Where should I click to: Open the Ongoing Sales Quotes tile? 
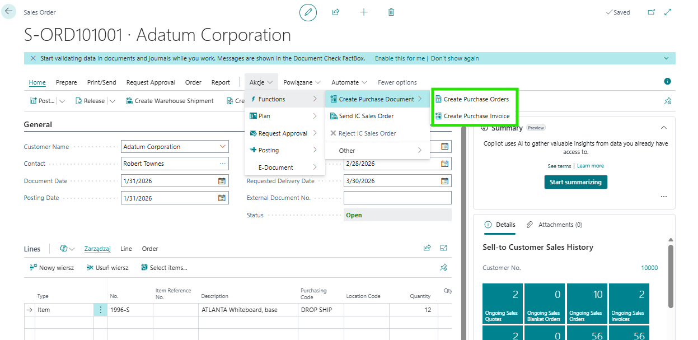[x=502, y=303]
